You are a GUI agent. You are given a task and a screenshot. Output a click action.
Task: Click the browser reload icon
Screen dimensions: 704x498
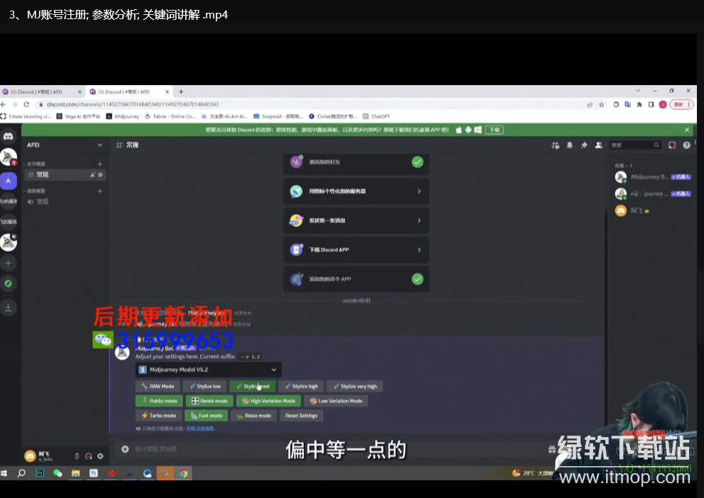click(26, 104)
